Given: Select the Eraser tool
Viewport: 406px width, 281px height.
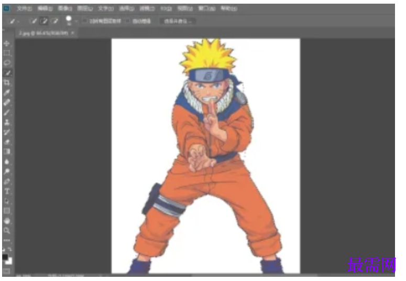Looking at the screenshot, I should point(7,142).
